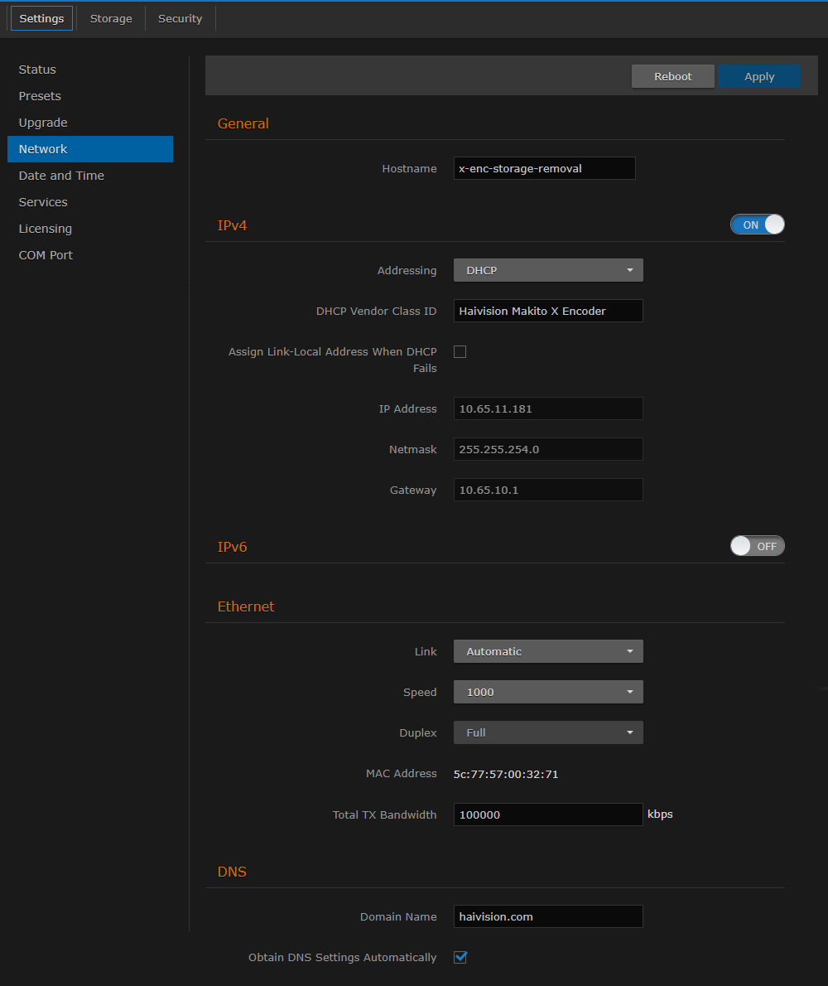Open the Presets section
828x986 pixels.
(x=39, y=95)
